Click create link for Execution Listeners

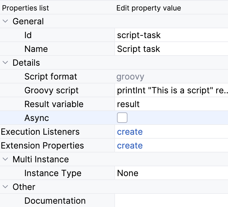pos(130,132)
